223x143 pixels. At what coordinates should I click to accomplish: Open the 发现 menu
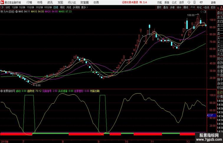pos(60,2)
